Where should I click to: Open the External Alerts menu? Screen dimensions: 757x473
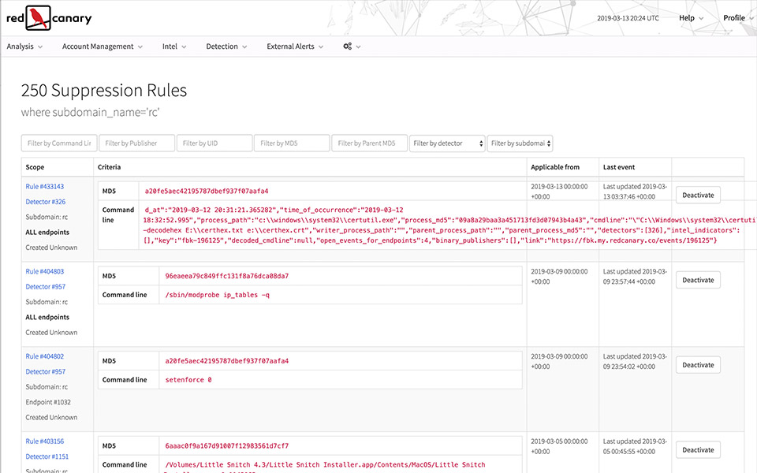click(x=295, y=47)
